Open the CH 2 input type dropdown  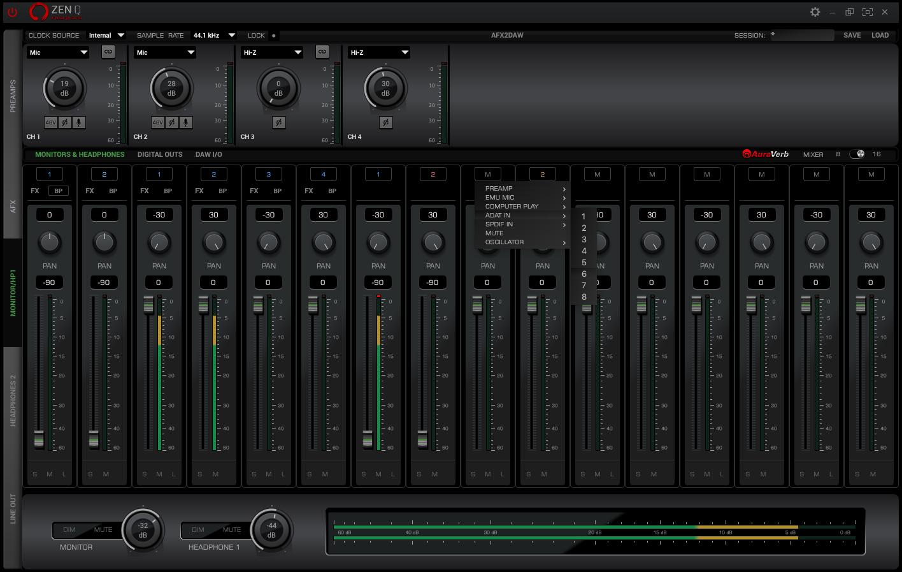(x=166, y=52)
